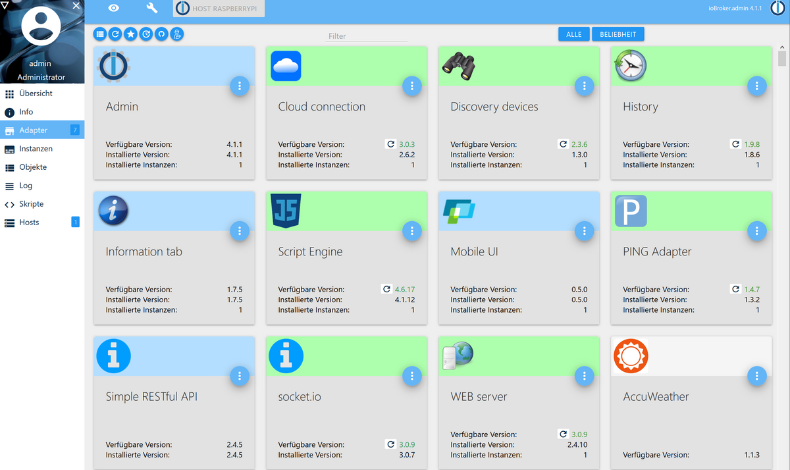
Task: Click the Mobile UI adapter icon
Action: tap(459, 211)
